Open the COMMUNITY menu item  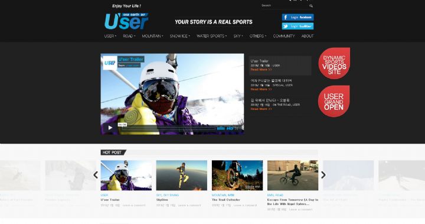(x=284, y=36)
